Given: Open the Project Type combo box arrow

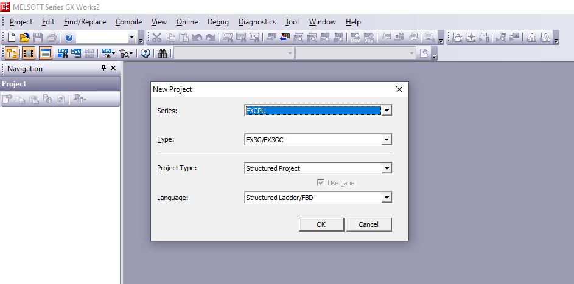Looking at the screenshot, I should [x=386, y=168].
